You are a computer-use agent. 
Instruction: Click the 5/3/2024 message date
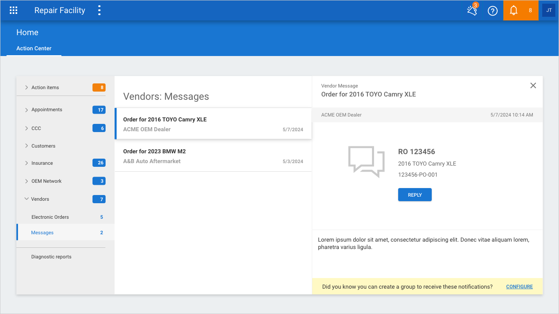click(293, 161)
